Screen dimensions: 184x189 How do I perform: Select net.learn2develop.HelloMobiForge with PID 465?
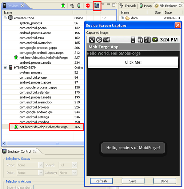[44, 127]
